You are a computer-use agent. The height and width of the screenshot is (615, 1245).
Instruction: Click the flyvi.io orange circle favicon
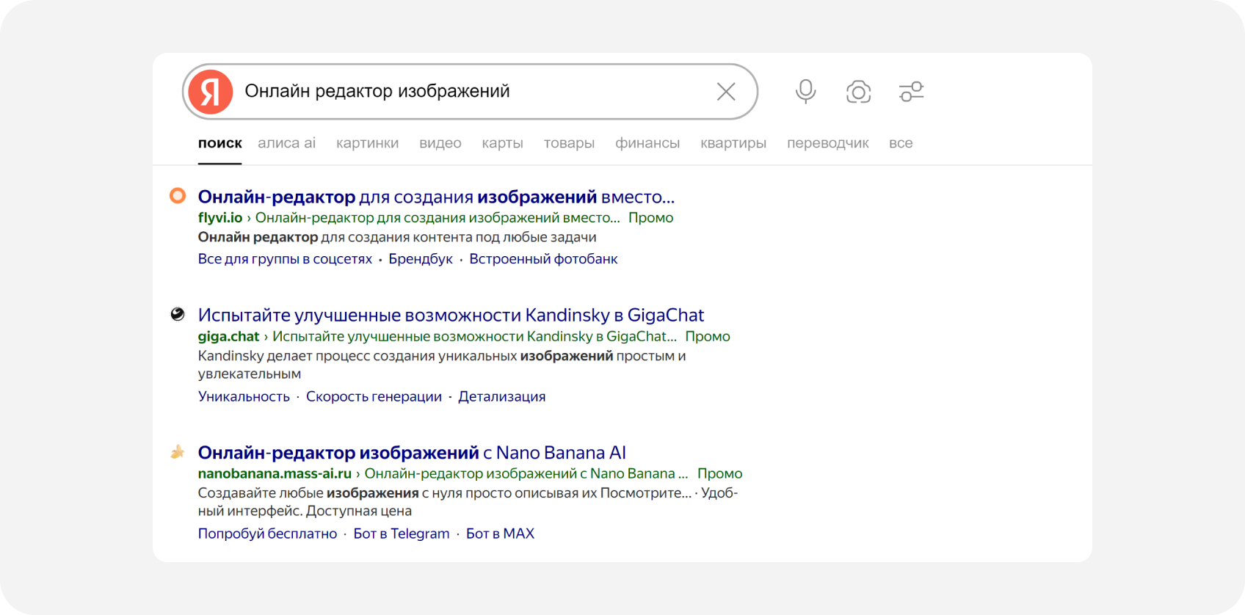coord(178,196)
